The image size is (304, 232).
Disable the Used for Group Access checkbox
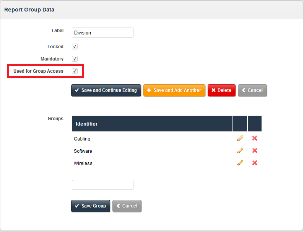(x=75, y=71)
